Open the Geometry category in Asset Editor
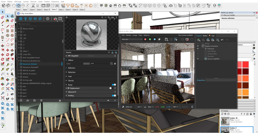 point(30,19)
